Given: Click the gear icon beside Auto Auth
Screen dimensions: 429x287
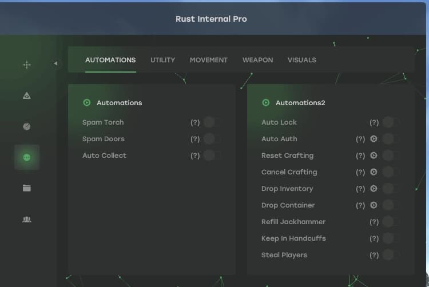Looking at the screenshot, I should click(374, 139).
